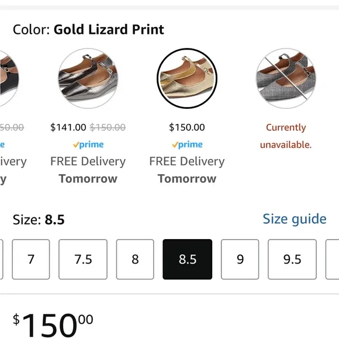Image resolution: width=339 pixels, height=339 pixels.
Task: Choose the unavailable gray plaid shoe swatch
Action: 286,78
